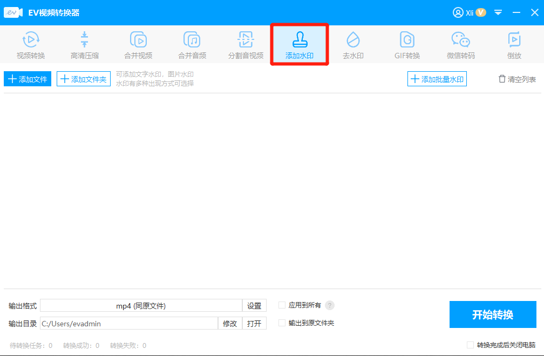Select the GIF转换 conversion tool
The height and width of the screenshot is (356, 544).
coord(406,44)
